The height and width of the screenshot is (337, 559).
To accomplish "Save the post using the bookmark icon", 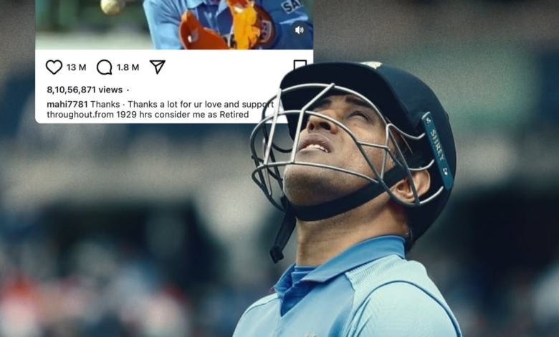I will click(x=300, y=65).
